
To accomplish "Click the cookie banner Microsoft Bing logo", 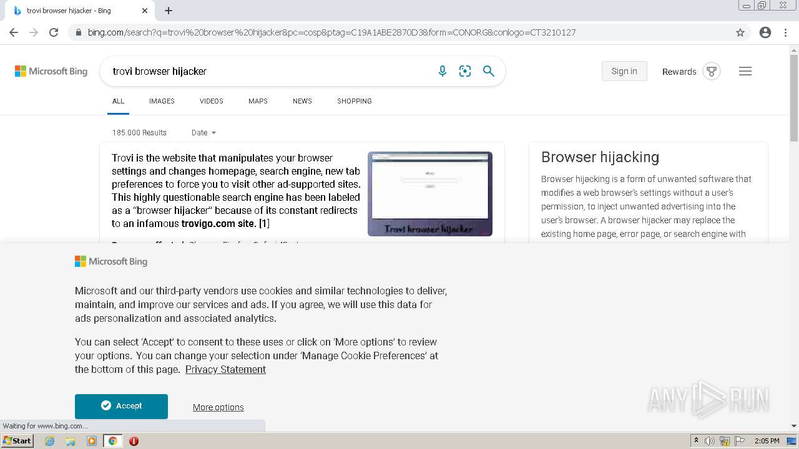I will tap(111, 261).
